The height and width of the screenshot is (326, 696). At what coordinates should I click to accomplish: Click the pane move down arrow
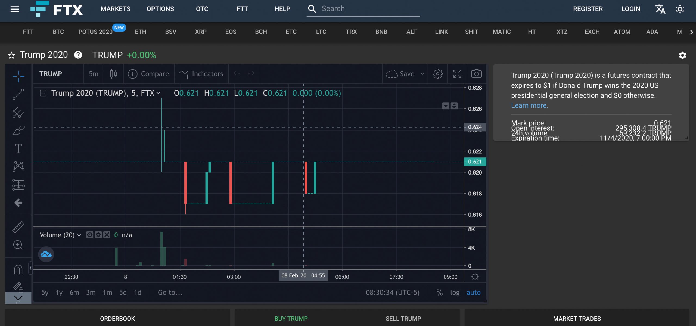point(445,106)
